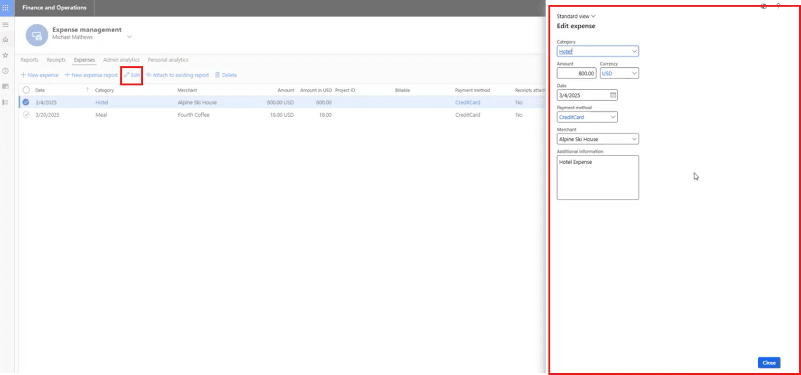Expand the hamburger navigation pane

pos(6,25)
